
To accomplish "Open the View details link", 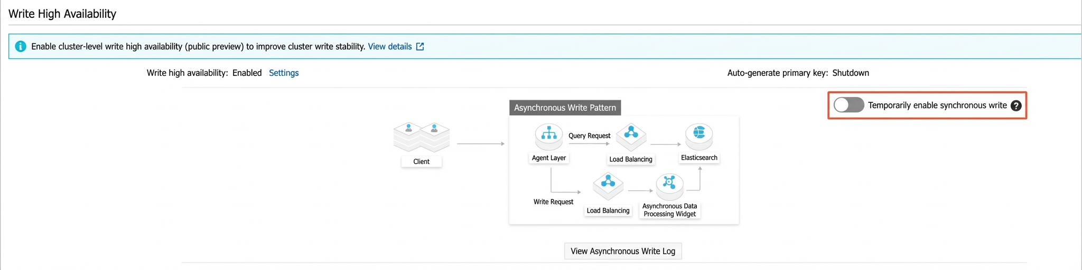I will [390, 46].
